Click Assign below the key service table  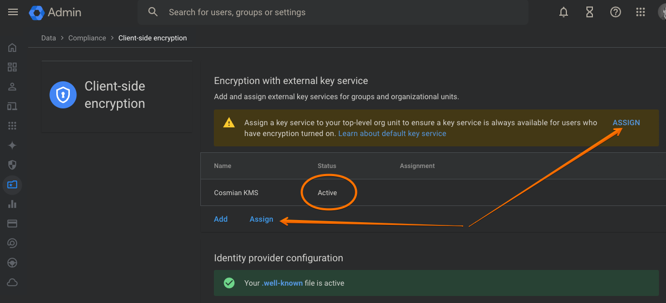tap(261, 219)
